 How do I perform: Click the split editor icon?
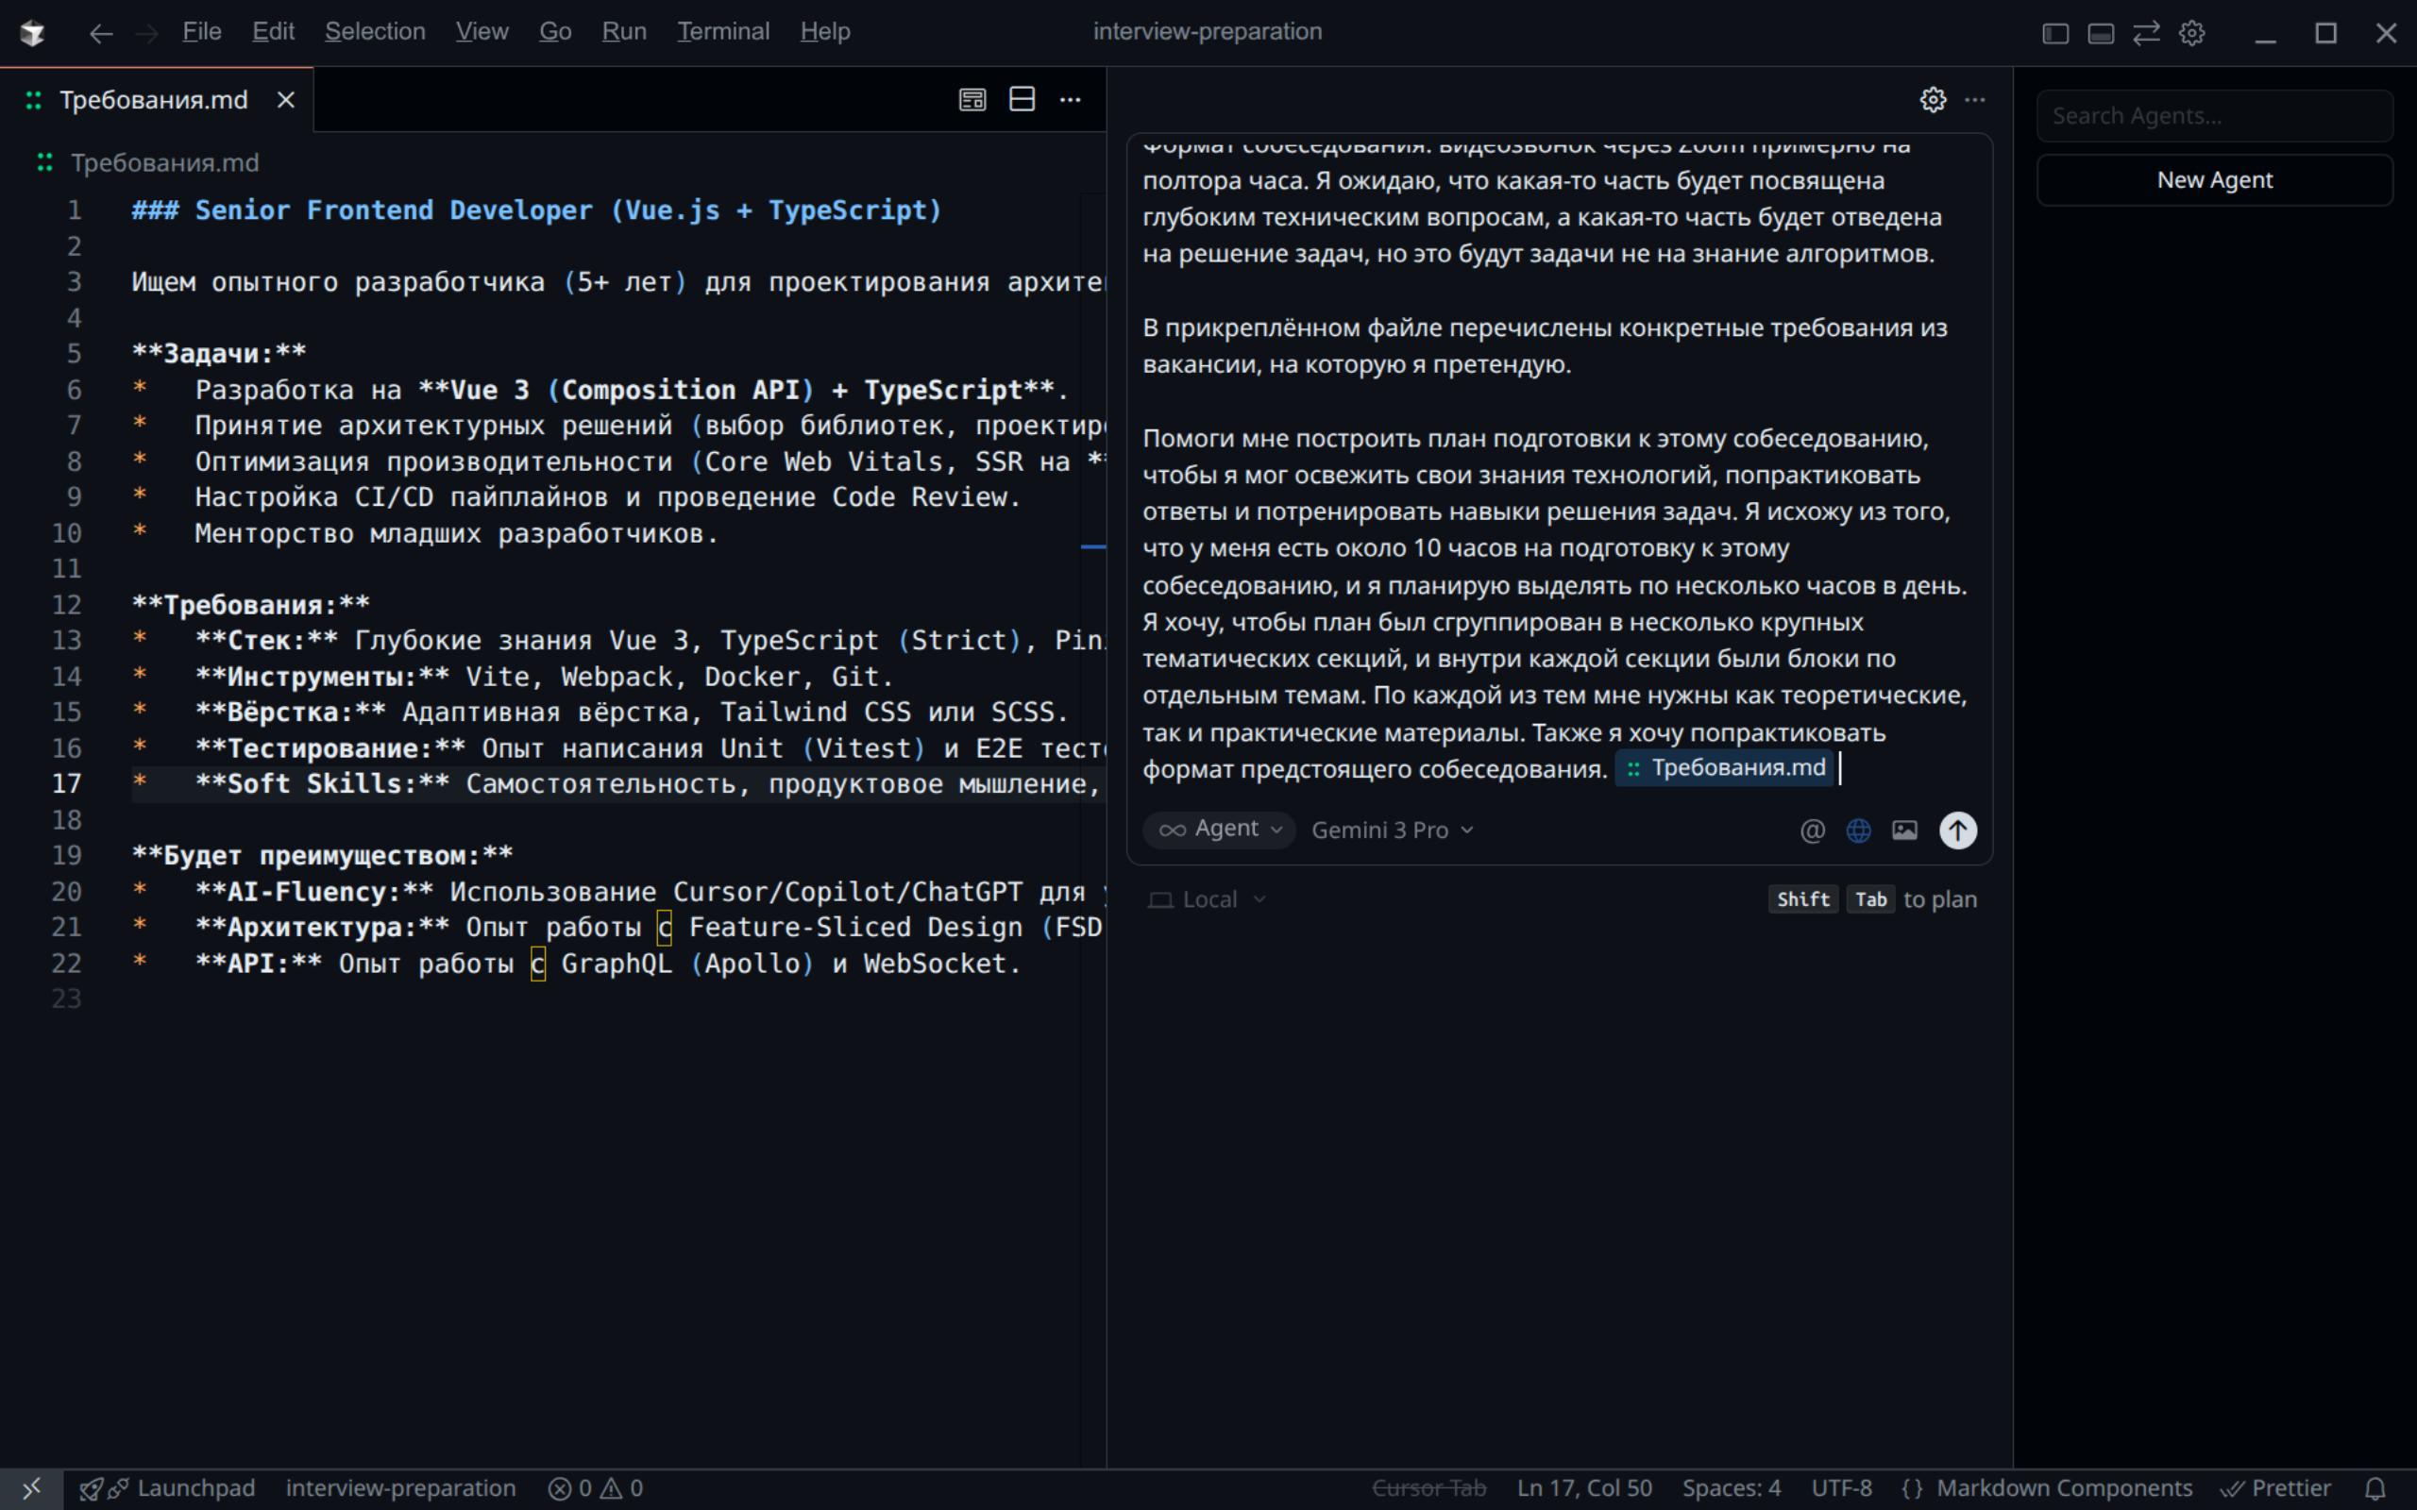click(x=1022, y=100)
